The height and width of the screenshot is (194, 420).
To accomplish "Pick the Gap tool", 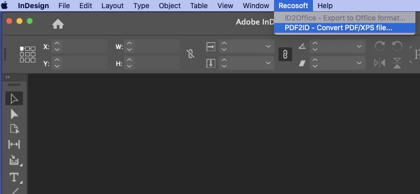I will [14, 144].
